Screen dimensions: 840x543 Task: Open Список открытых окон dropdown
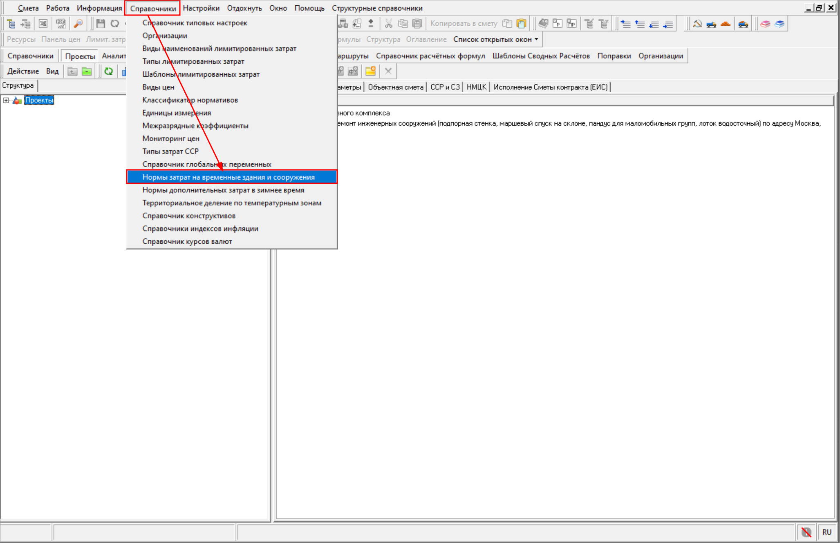click(x=495, y=40)
